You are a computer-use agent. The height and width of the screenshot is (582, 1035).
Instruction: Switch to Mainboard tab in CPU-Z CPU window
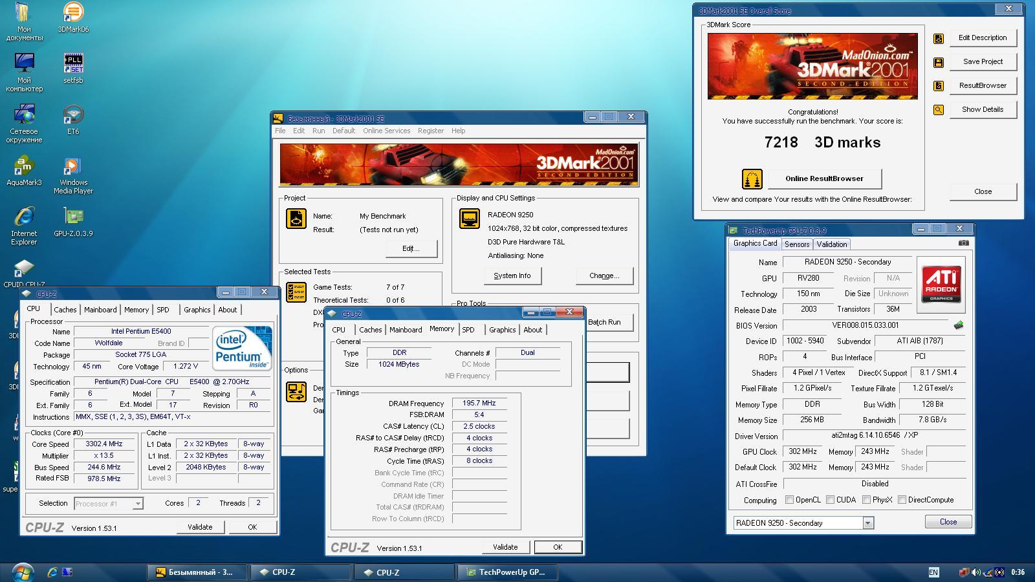[100, 310]
